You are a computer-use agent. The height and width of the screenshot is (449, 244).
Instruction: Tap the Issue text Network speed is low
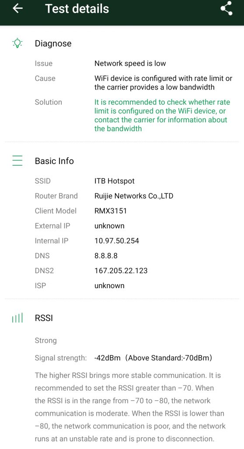coord(130,63)
